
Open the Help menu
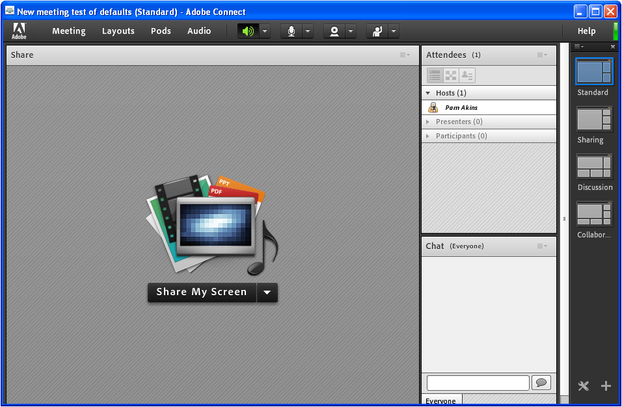pyautogui.click(x=586, y=31)
